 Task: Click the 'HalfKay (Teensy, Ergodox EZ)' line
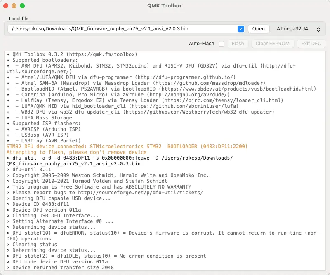point(145,100)
